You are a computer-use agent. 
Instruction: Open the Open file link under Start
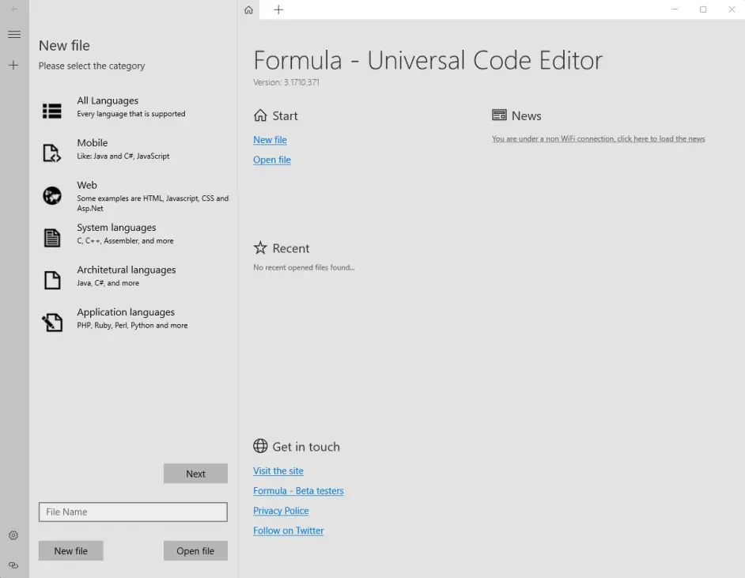tap(272, 160)
